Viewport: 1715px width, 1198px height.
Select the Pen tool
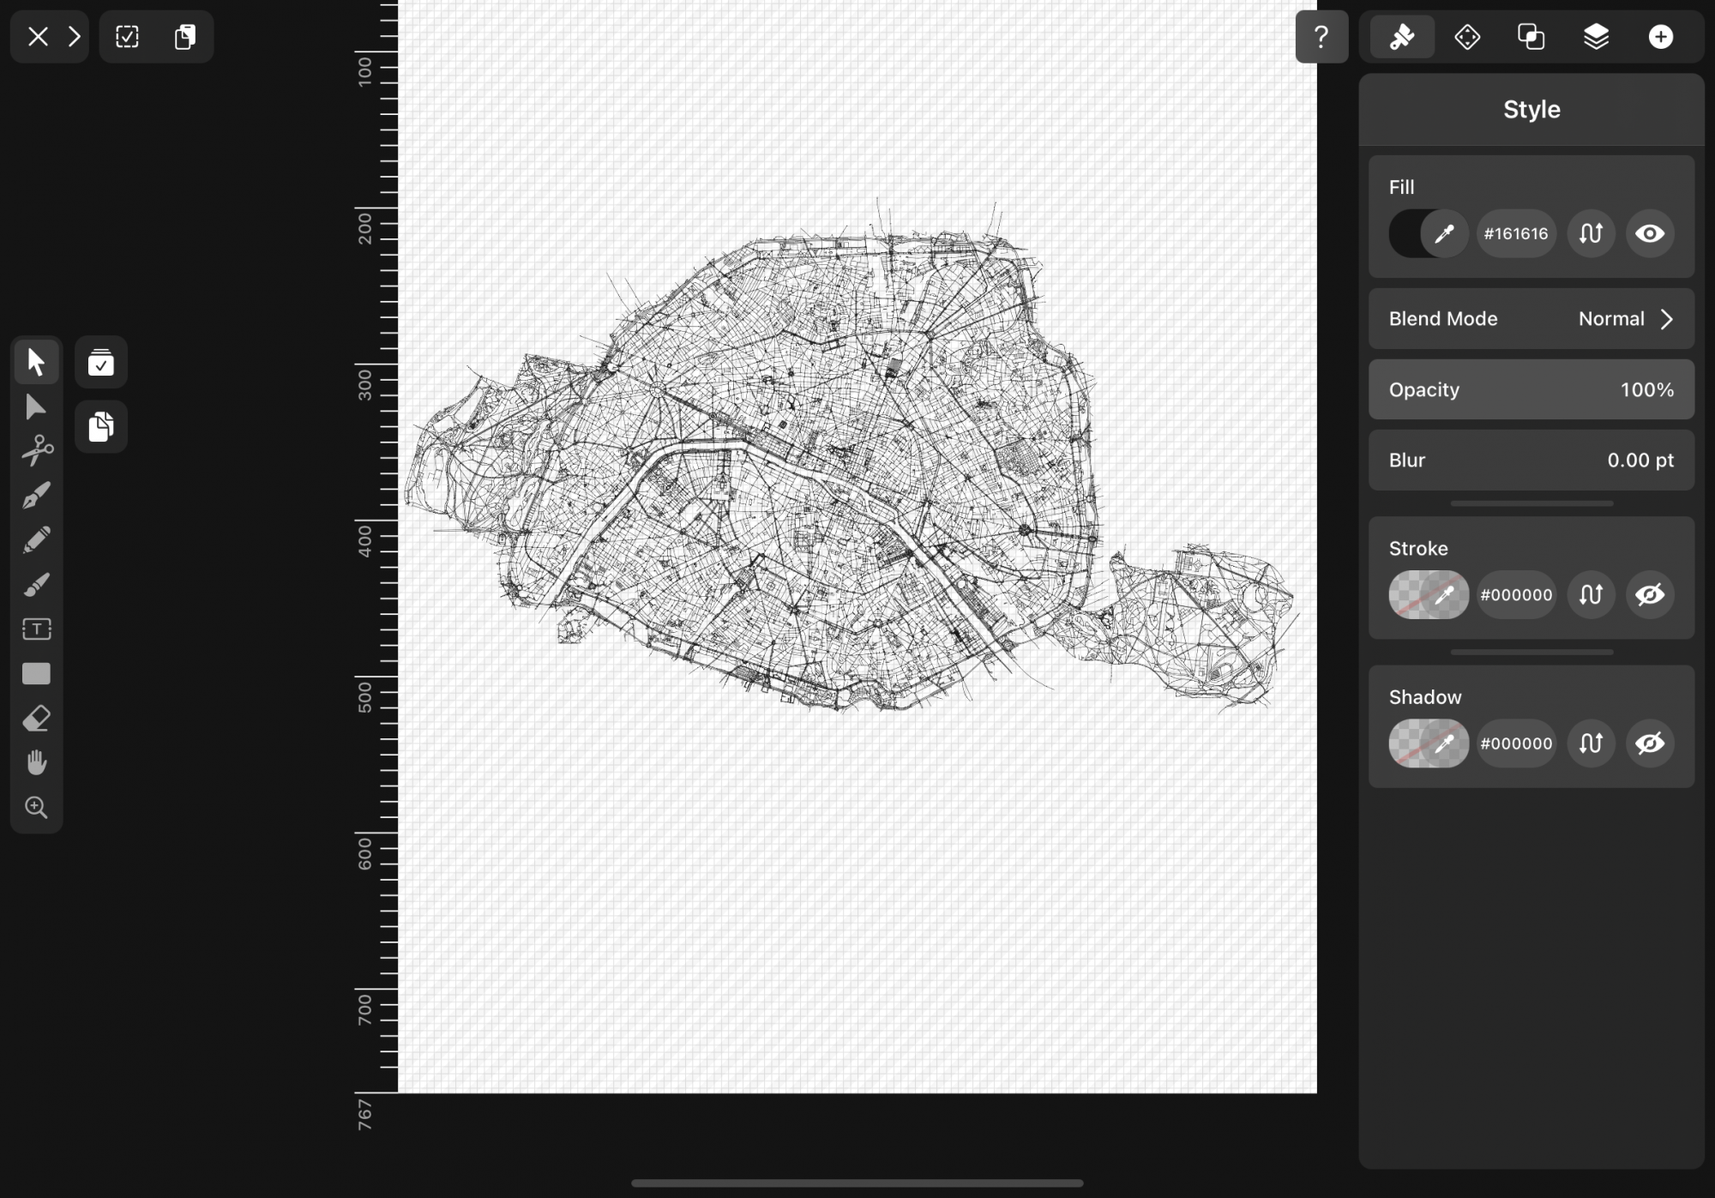36,495
